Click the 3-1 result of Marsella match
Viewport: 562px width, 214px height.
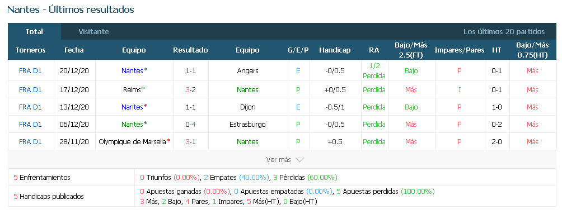coord(191,142)
